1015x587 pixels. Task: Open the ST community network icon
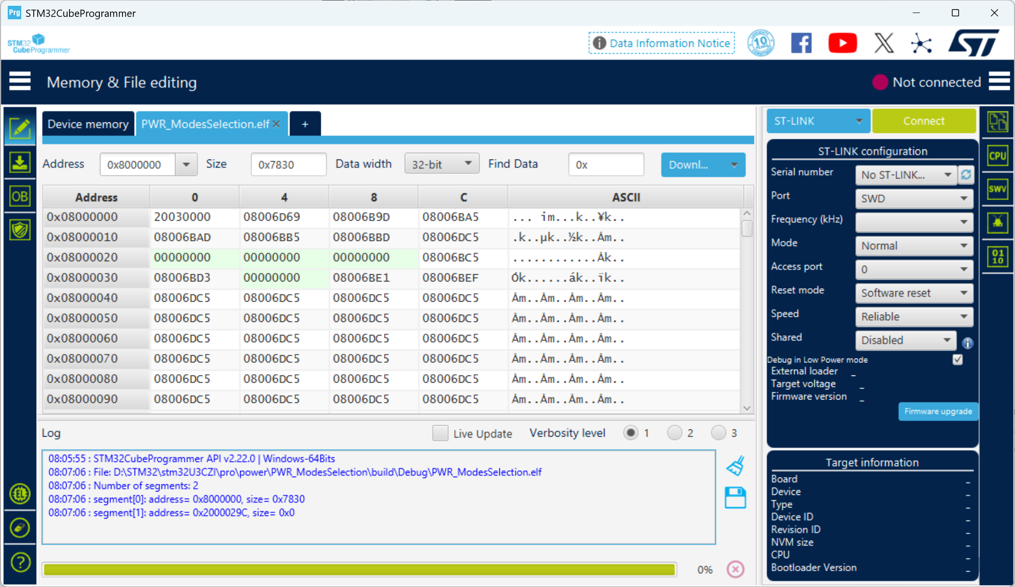click(921, 43)
